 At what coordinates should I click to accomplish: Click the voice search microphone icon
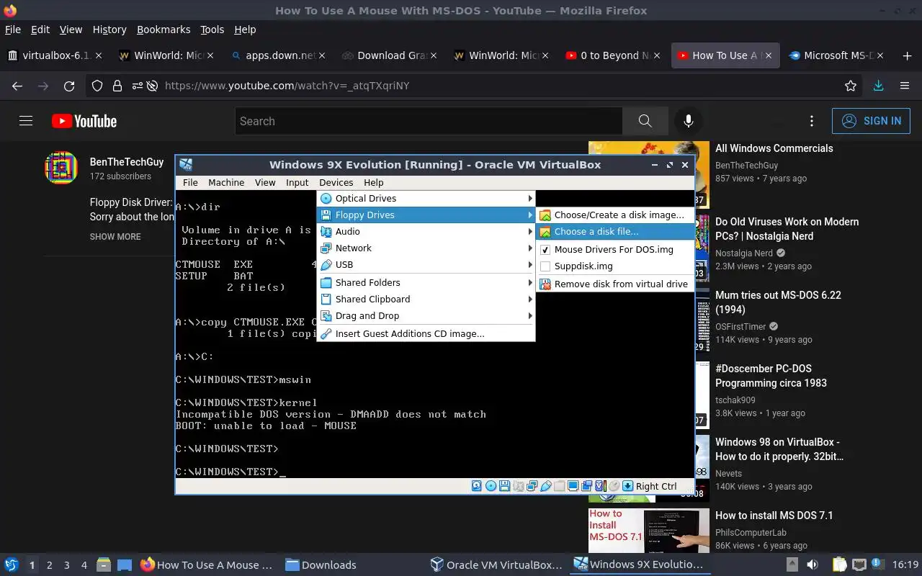(689, 121)
